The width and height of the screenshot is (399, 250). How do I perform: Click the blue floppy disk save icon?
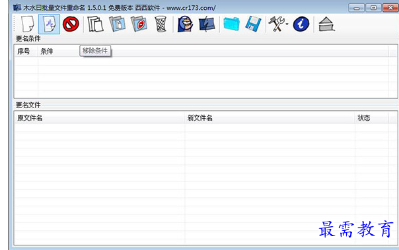click(253, 24)
